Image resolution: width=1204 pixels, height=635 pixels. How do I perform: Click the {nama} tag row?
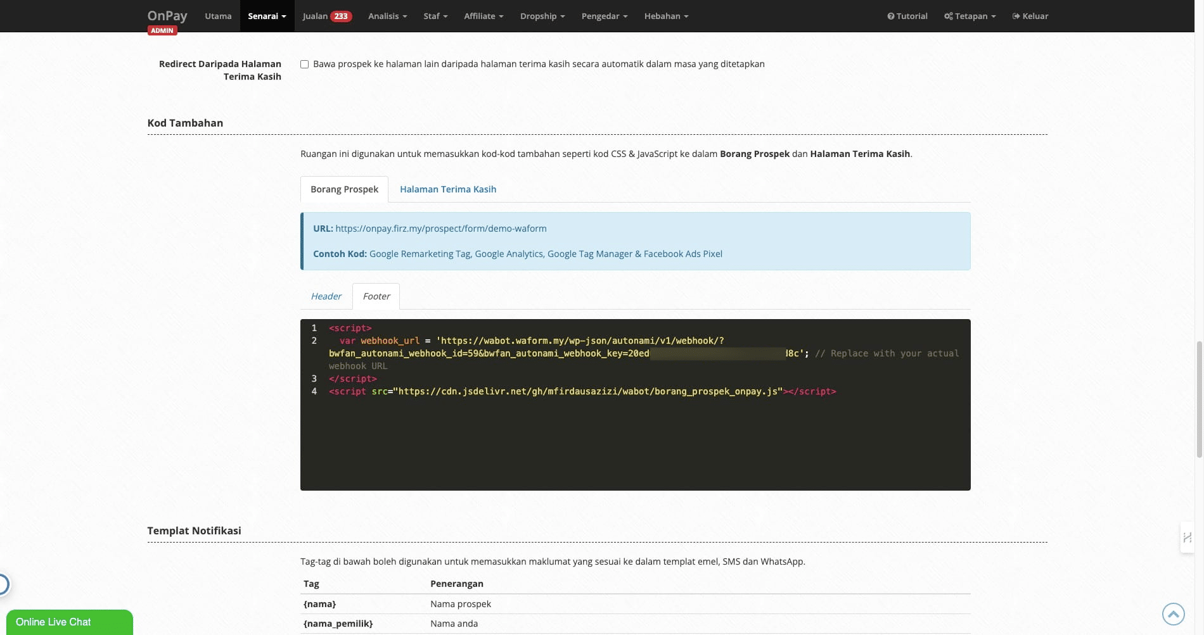pyautogui.click(x=636, y=604)
